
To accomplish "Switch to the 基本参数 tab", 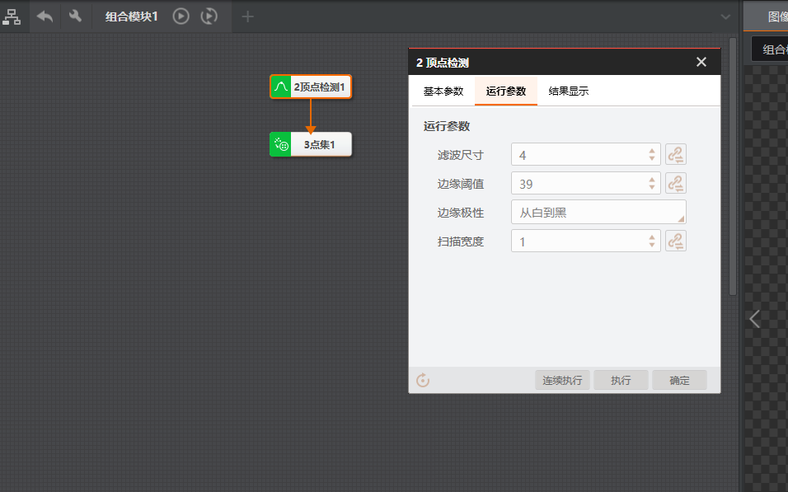I will 443,91.
